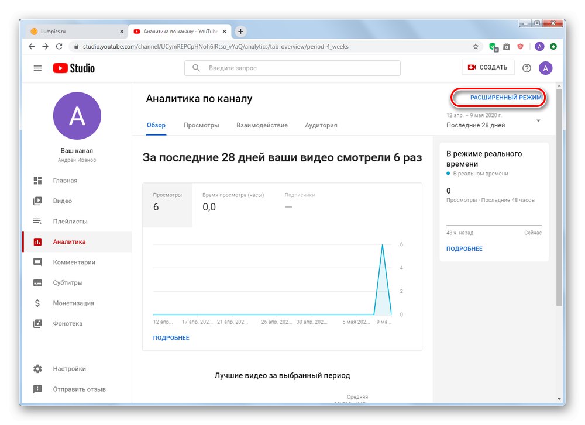This screenshot has width=585, height=425.
Task: Open the hamburger navigation menu
Action: click(37, 68)
